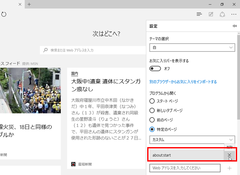240x175 pixels.
Task: Expand the カスタム dropdown
Action: tap(192, 140)
